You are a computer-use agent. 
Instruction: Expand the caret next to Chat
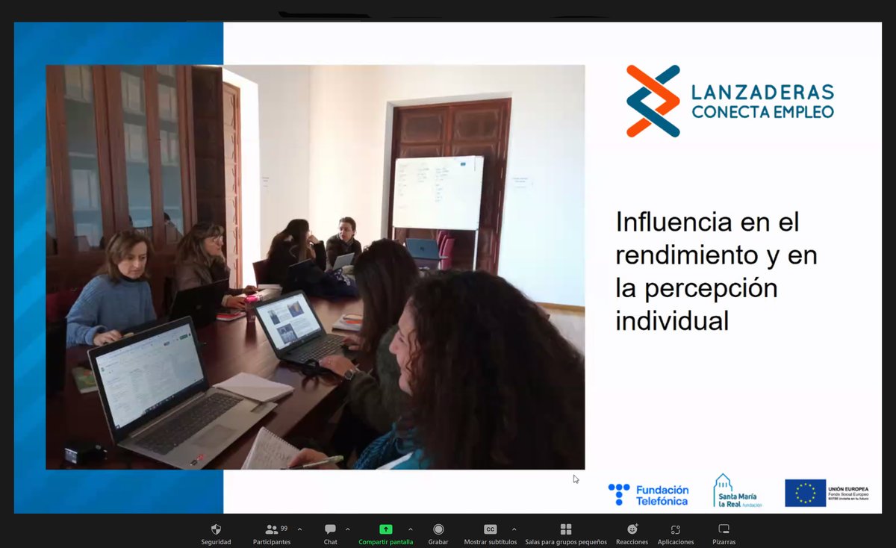tap(348, 529)
